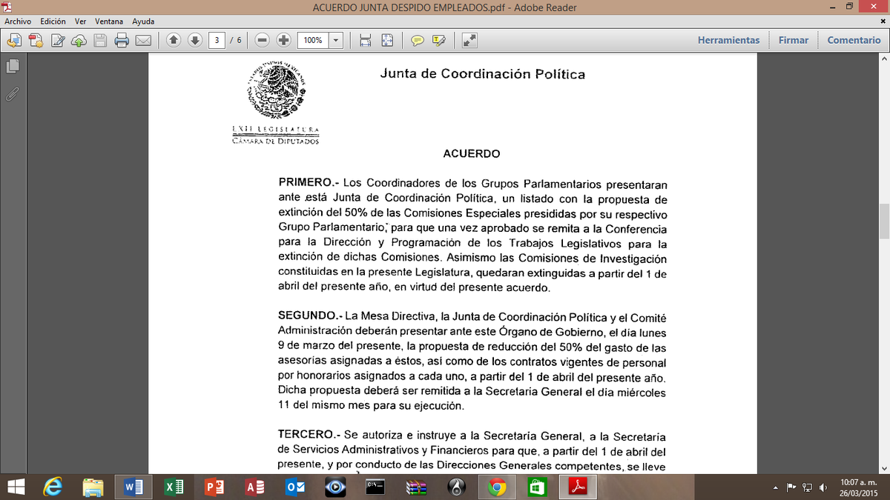The width and height of the screenshot is (890, 500).
Task: Click Adobe Reader taskbar icon
Action: click(x=578, y=487)
